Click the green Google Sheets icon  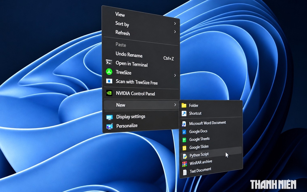point(184,140)
